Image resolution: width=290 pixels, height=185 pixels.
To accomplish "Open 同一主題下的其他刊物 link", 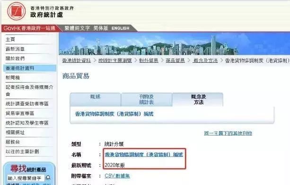I will pyautogui.click(x=228, y=133).
